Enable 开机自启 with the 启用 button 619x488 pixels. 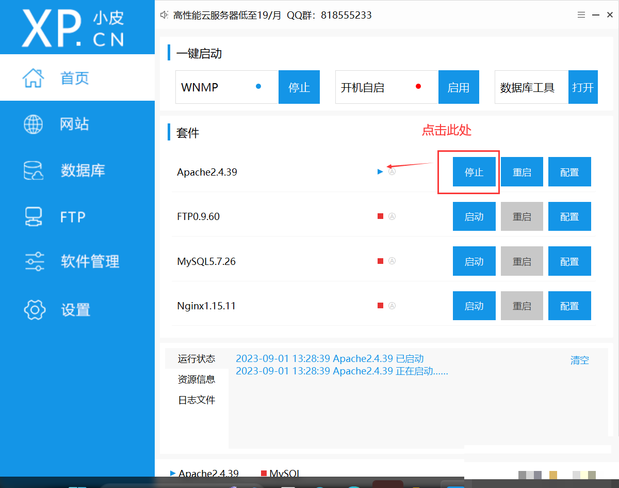coord(459,87)
